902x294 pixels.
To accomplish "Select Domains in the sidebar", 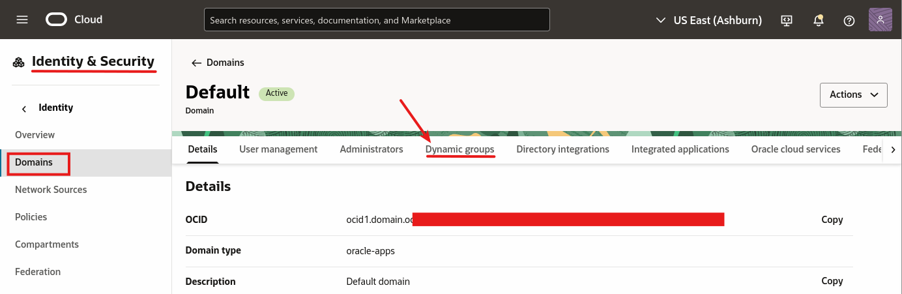I will (85, 162).
